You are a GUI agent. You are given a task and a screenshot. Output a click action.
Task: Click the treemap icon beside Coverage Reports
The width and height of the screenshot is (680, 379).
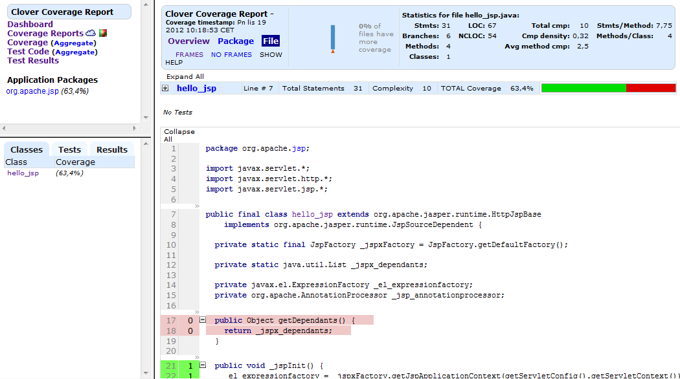tap(103, 33)
